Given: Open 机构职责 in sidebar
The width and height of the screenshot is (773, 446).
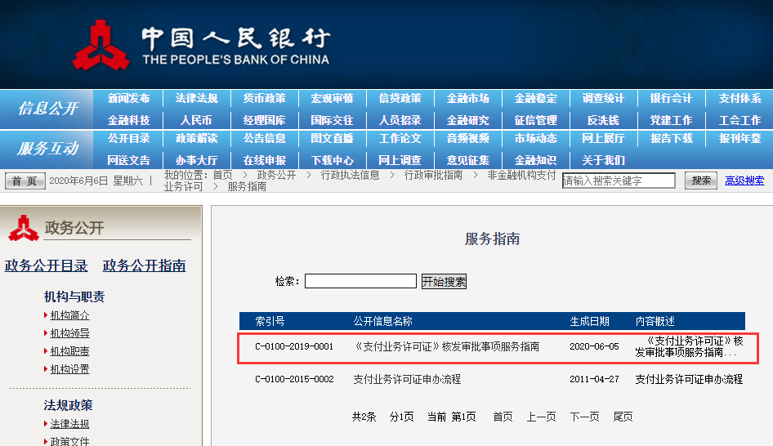Looking at the screenshot, I should click(69, 351).
